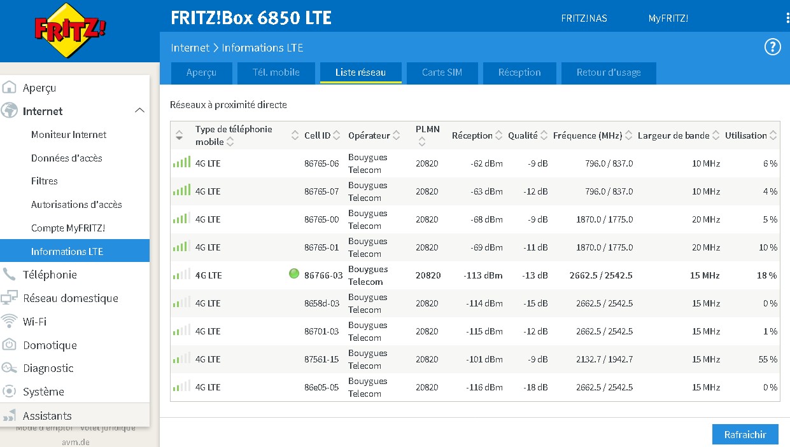Click the Système gear icon
The image size is (790, 447).
[10, 391]
